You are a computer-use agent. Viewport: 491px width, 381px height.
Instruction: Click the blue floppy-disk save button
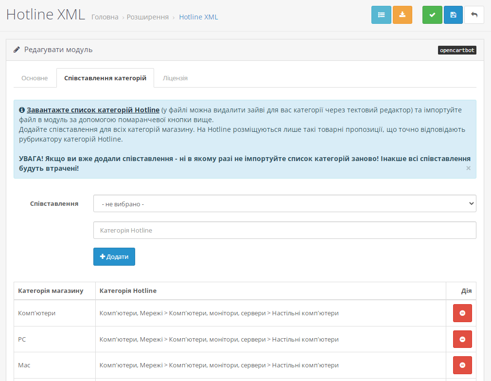point(453,15)
